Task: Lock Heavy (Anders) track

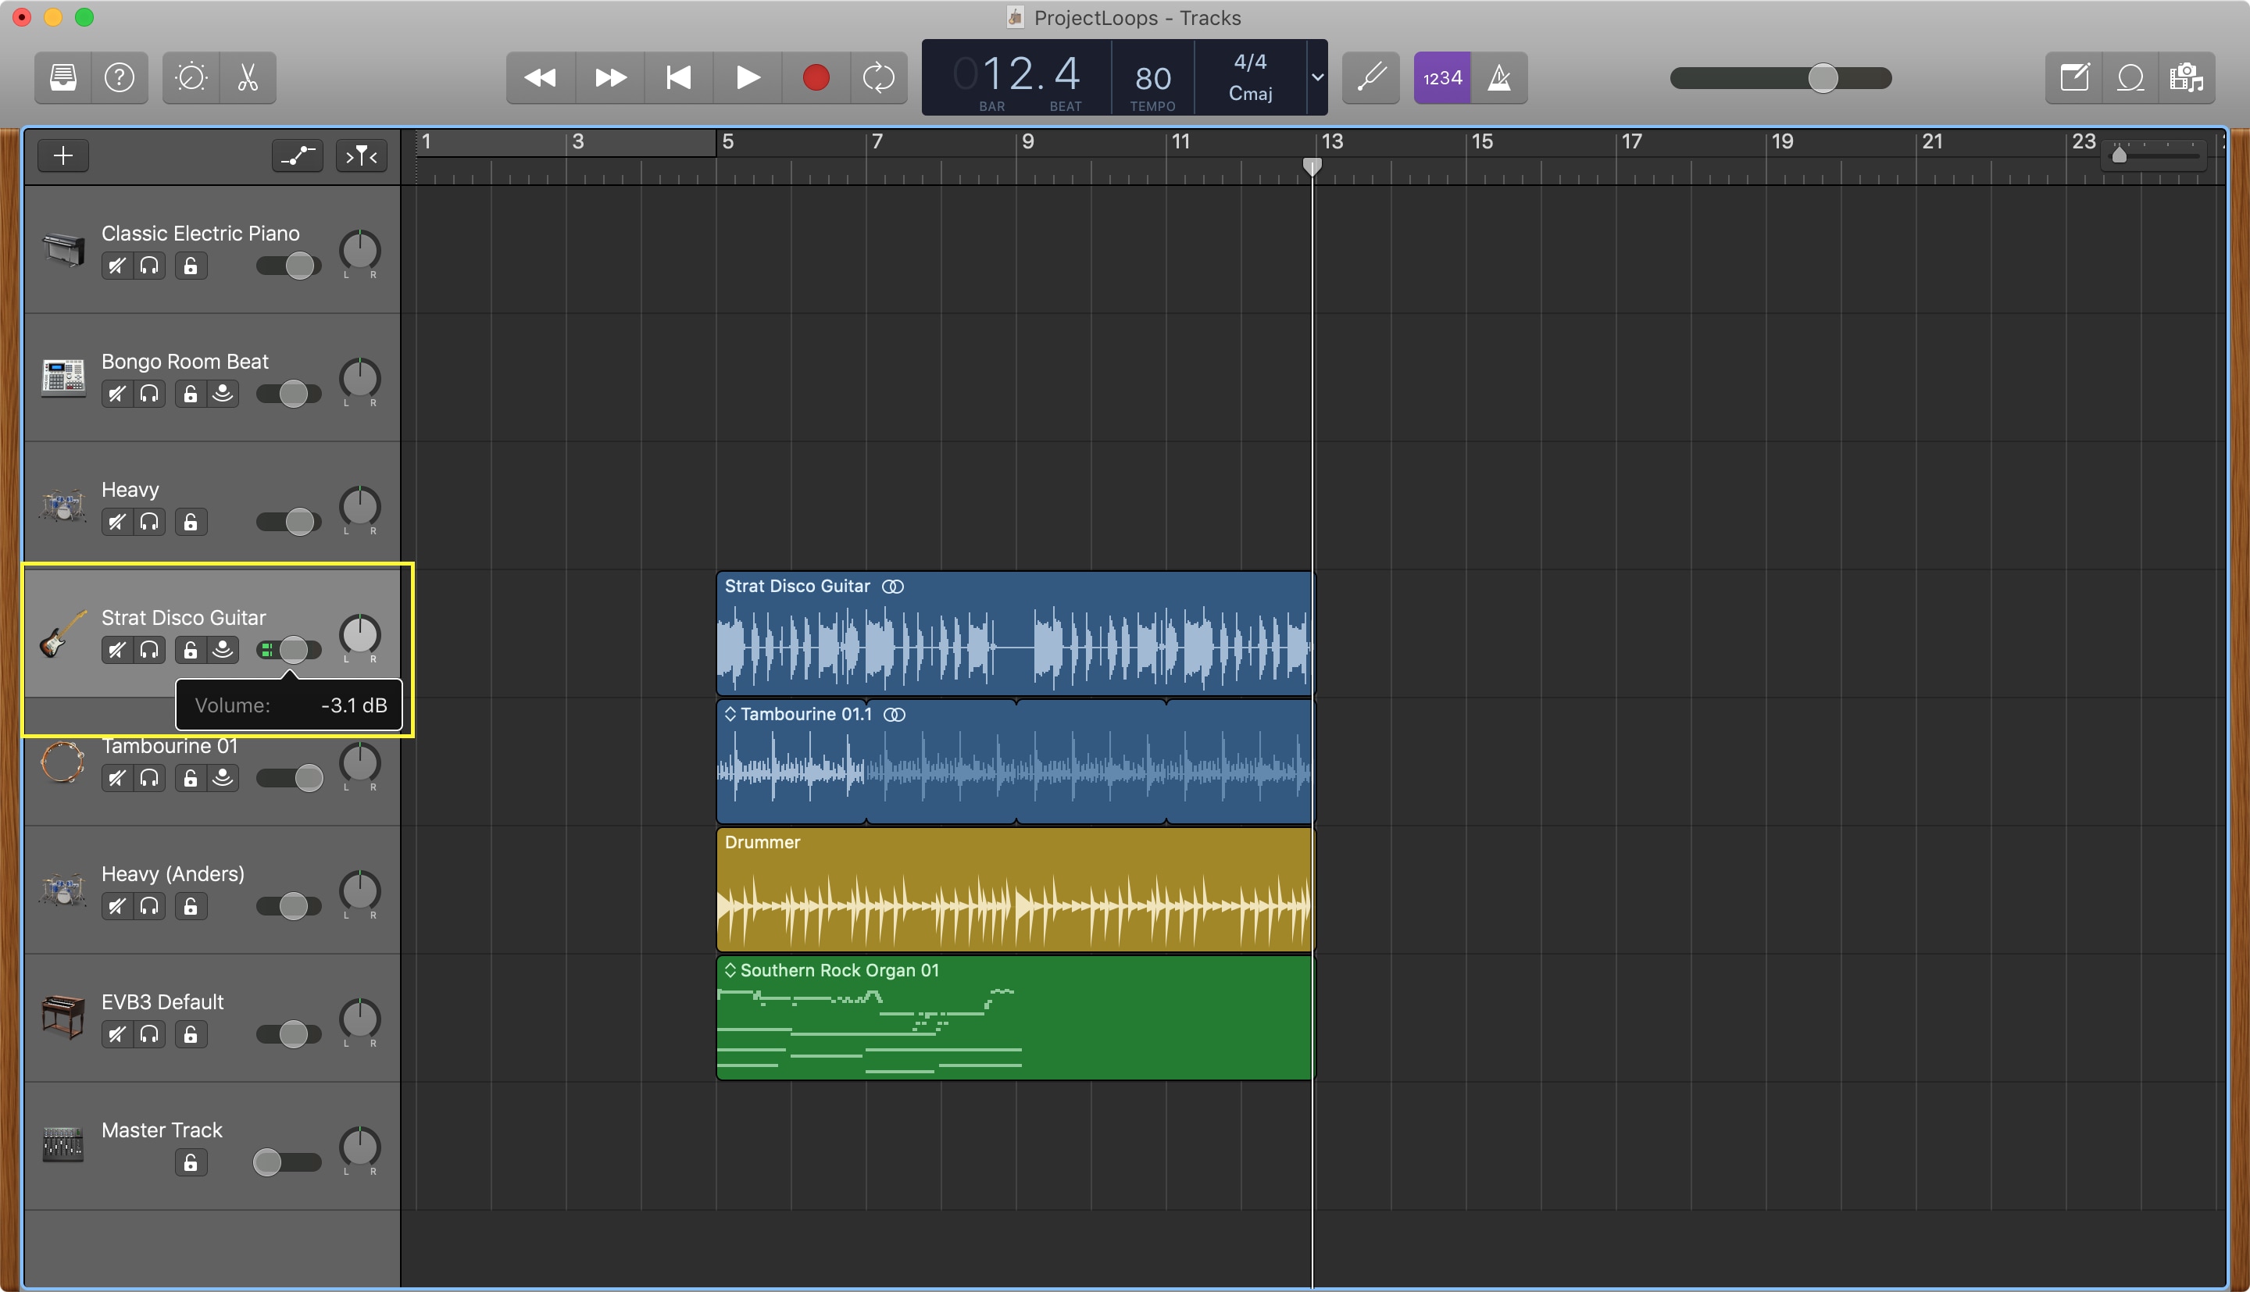Action: click(x=190, y=906)
